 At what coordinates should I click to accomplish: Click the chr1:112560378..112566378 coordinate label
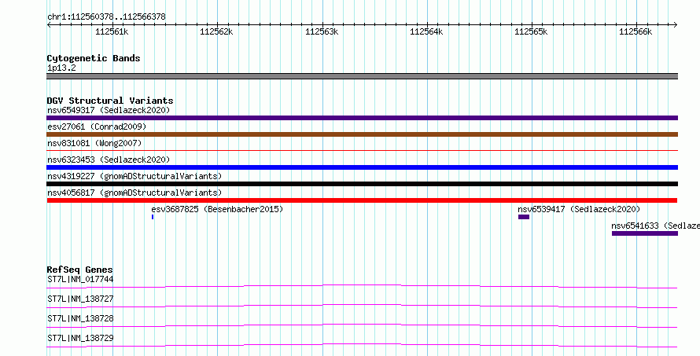point(106,17)
